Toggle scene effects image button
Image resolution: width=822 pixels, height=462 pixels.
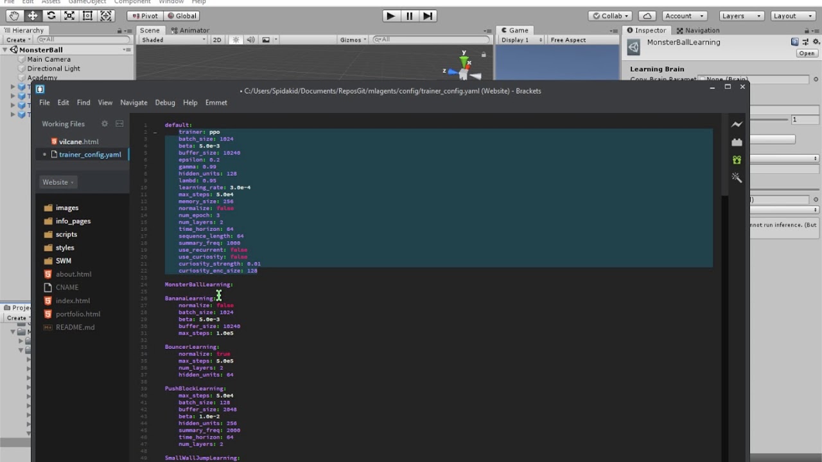pos(266,40)
